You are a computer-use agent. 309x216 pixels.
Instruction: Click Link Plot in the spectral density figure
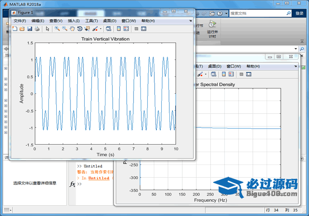213,74
